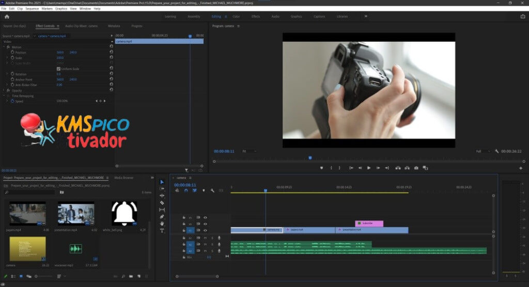The image size is (529, 287).
Task: Open the Full playback resolution dropdown
Action: (483, 151)
